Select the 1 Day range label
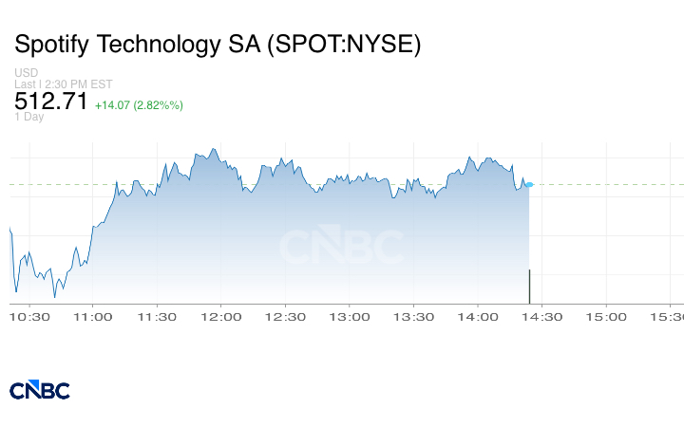 pyautogui.click(x=28, y=118)
